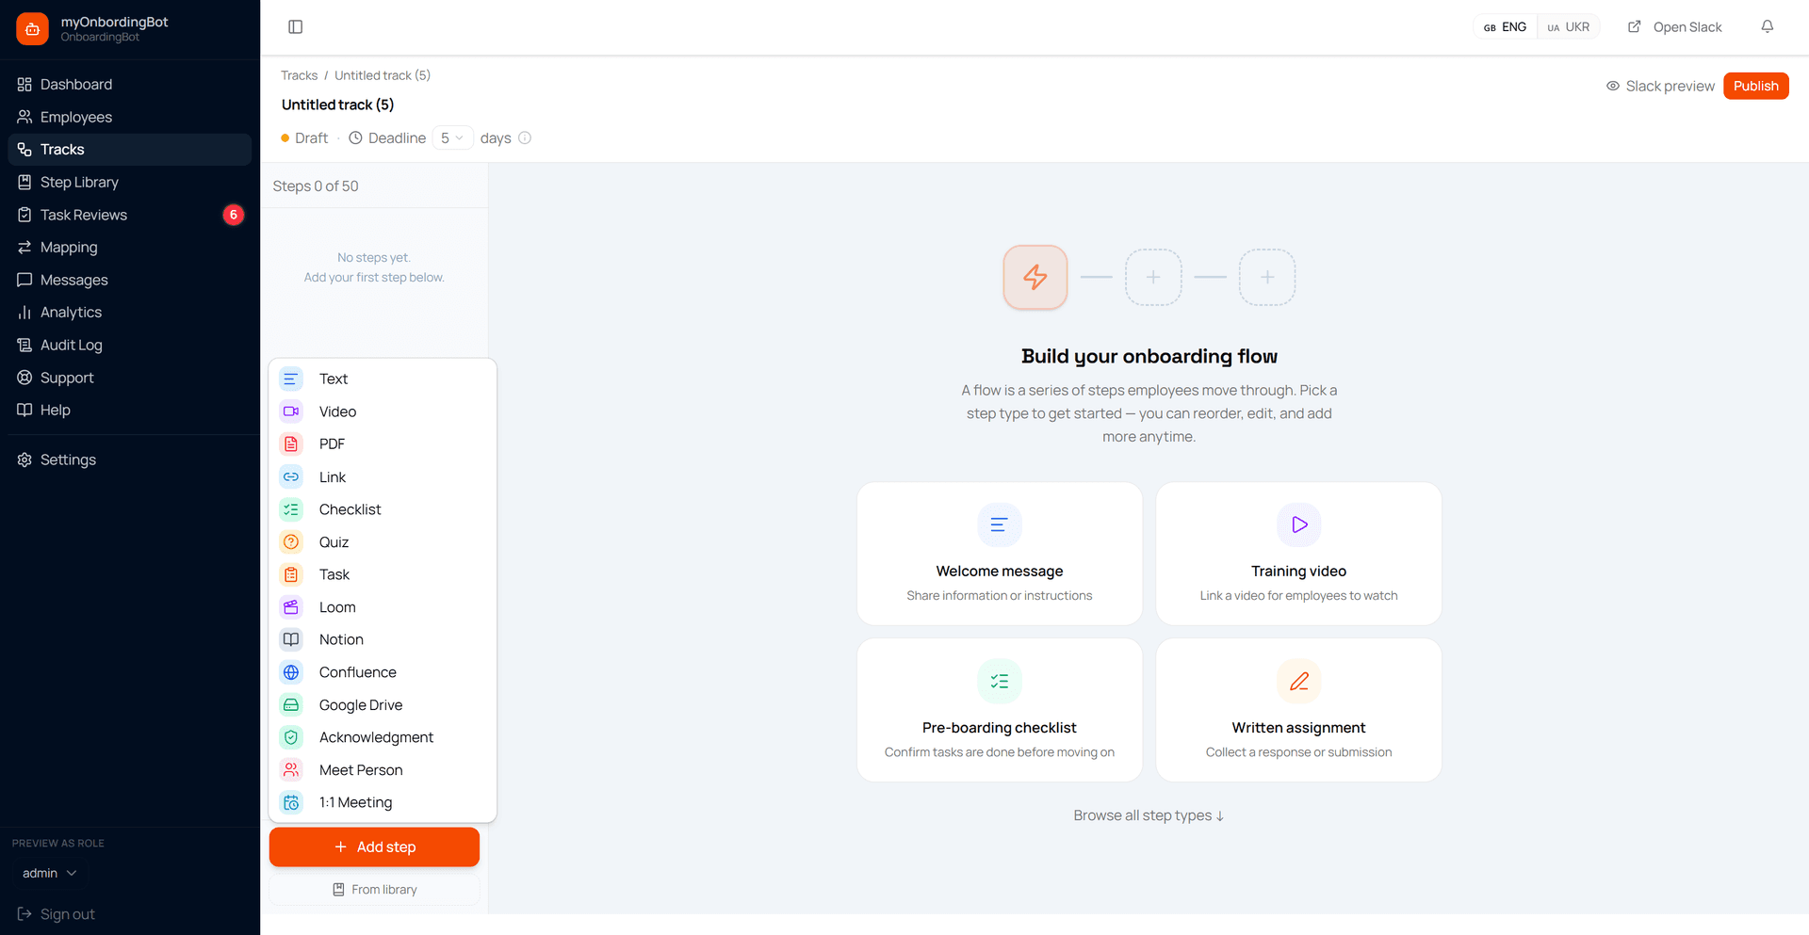Select the Training video card

coord(1298,554)
